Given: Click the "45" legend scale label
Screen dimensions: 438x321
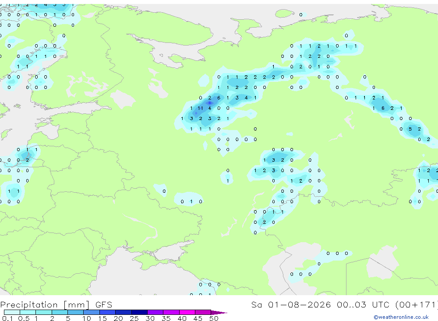Looking at the screenshot, I should (x=198, y=318).
